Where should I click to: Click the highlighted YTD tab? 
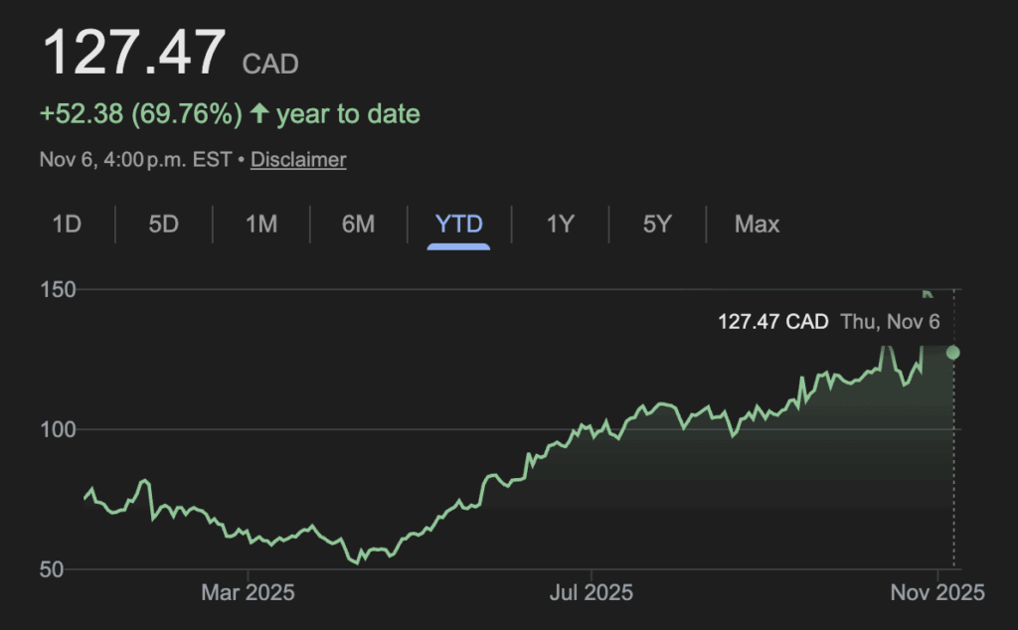coord(458,224)
